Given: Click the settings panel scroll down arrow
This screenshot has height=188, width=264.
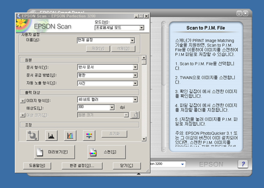Looking at the screenshot, I should pyautogui.click(x=144, y=139).
